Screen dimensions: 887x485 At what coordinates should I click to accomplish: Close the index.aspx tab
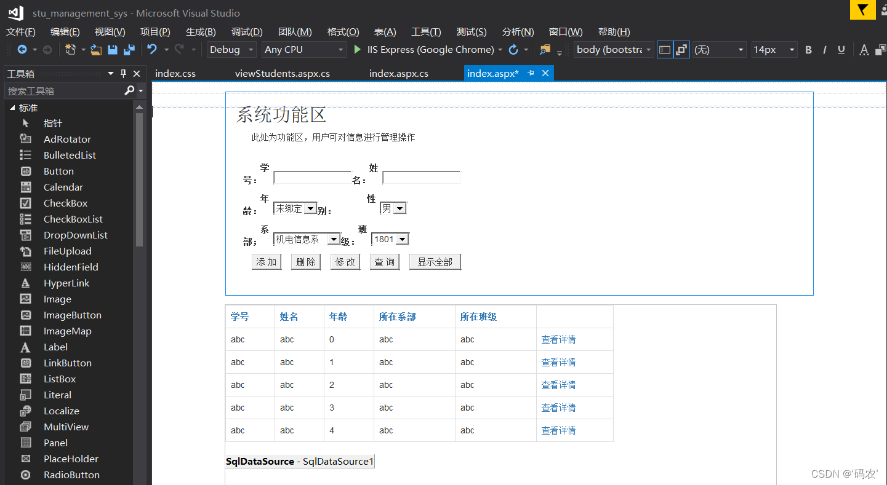(x=545, y=73)
